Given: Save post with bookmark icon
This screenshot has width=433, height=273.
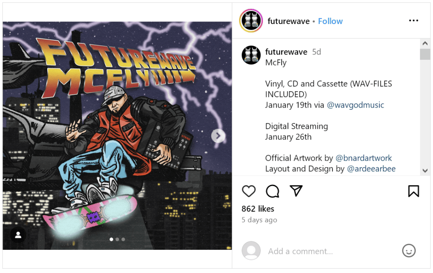Looking at the screenshot, I should tap(414, 191).
